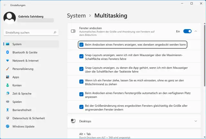Turn off the Fenster andocken switch

[x=187, y=31]
